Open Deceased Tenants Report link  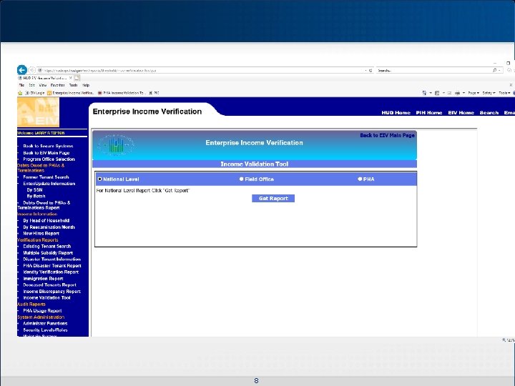tap(49, 285)
